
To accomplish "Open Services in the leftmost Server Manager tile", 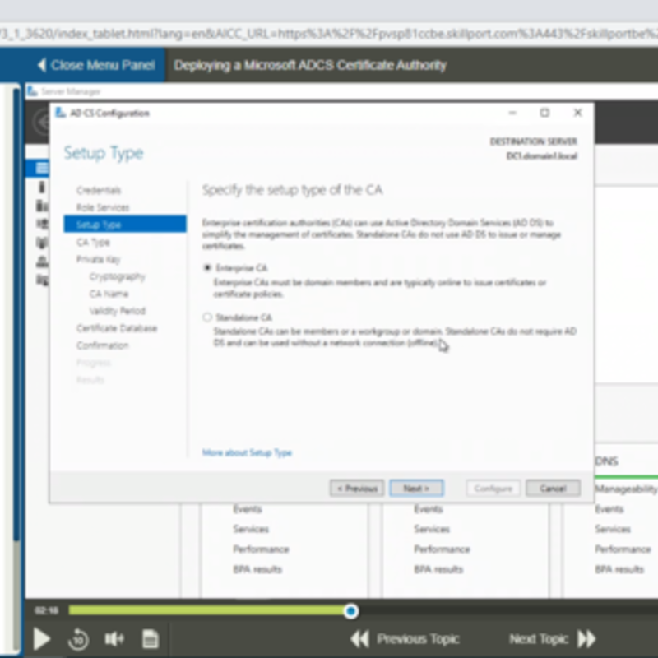I will pos(251,529).
